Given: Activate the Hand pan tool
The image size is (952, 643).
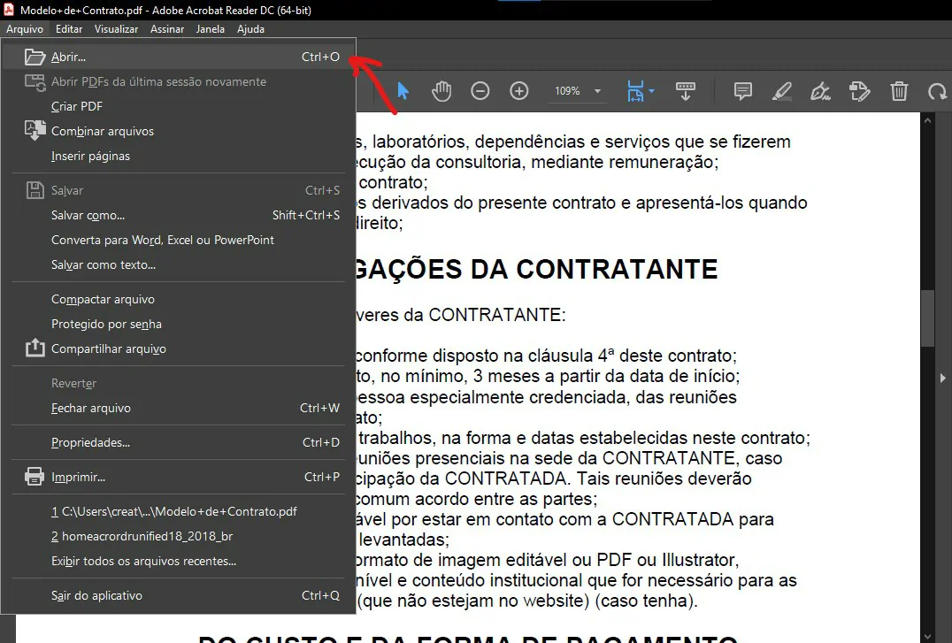Looking at the screenshot, I should click(x=441, y=91).
